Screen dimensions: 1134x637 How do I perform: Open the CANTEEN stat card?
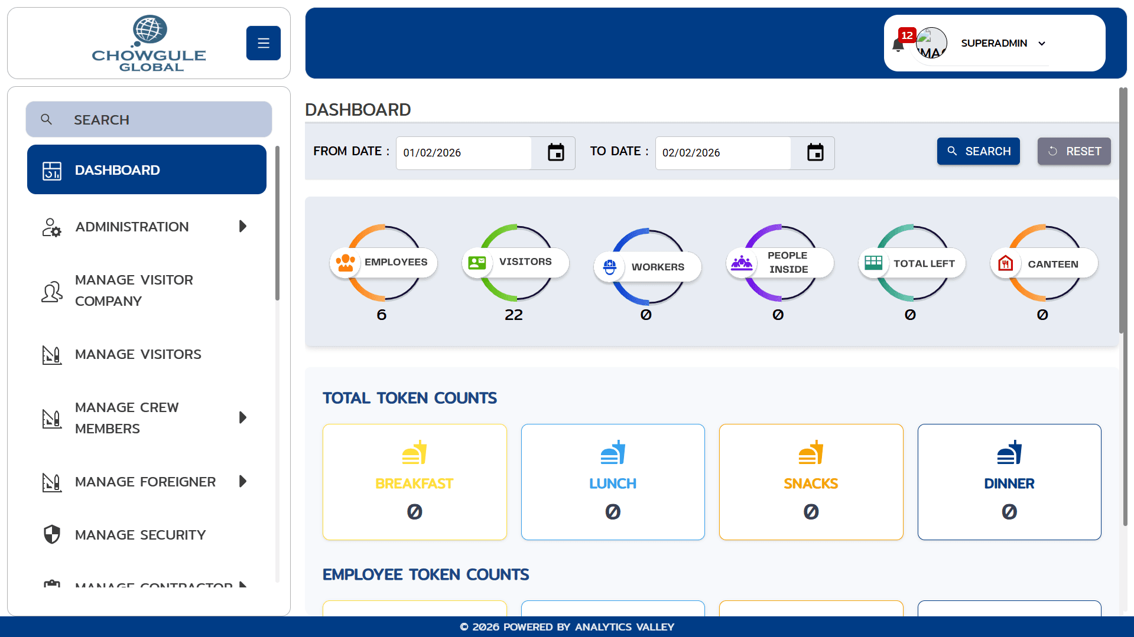tap(1044, 263)
